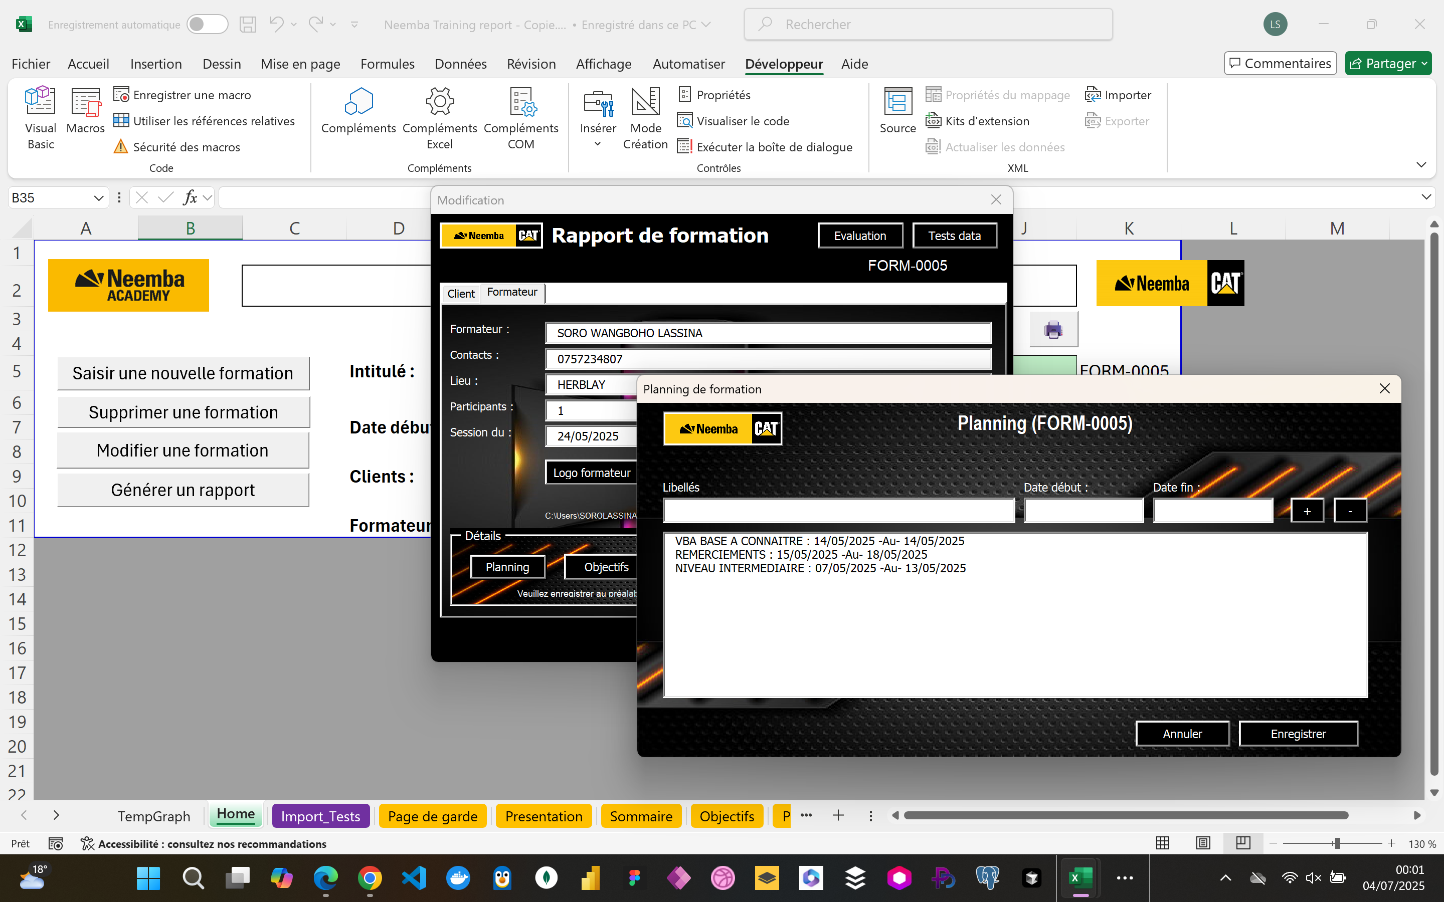
Task: Switch to the Données tab
Action: [461, 64]
